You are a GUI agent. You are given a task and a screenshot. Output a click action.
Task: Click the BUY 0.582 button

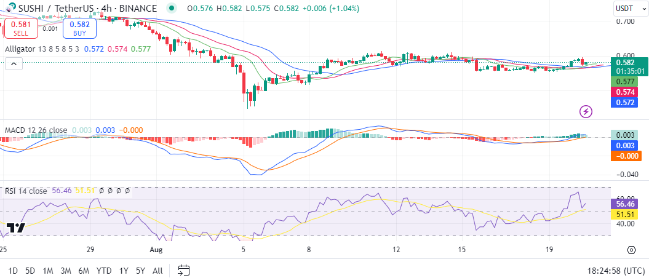point(79,28)
